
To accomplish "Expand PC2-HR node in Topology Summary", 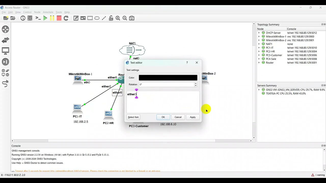I will 259,51.
